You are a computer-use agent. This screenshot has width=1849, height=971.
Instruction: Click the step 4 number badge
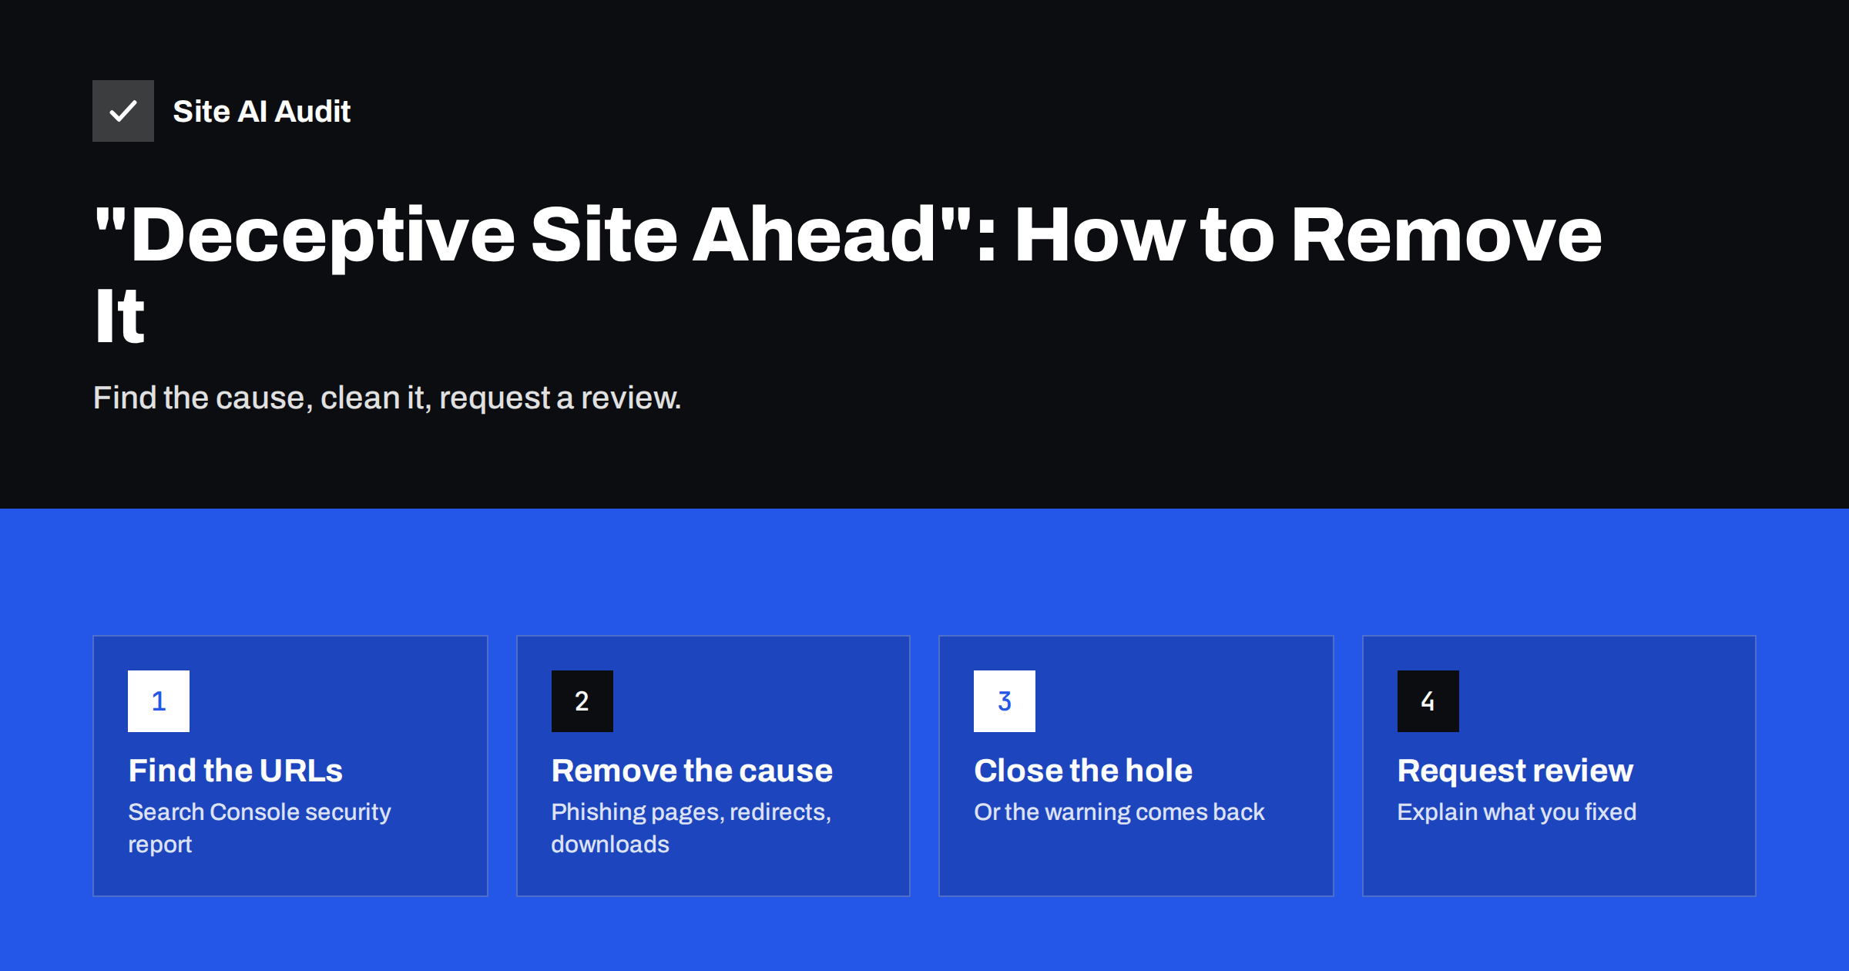1428,701
